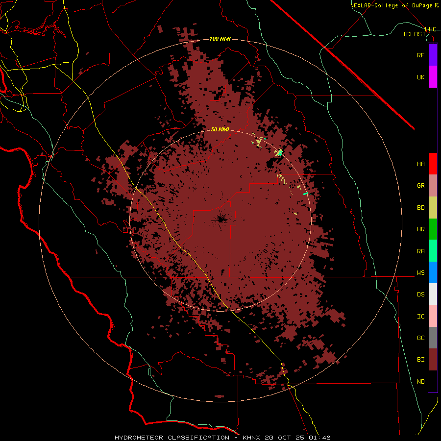Click the KHNX station identifier

click(253, 438)
